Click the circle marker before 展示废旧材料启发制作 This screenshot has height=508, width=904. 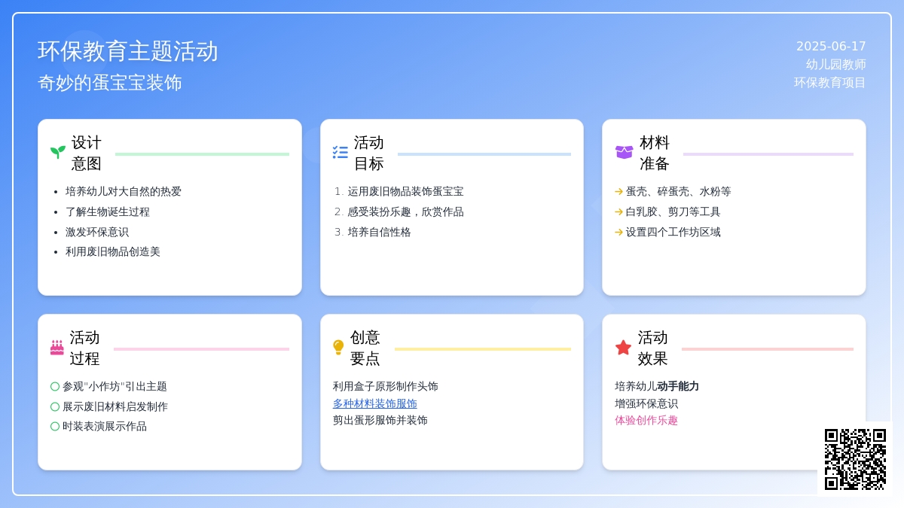click(x=55, y=407)
